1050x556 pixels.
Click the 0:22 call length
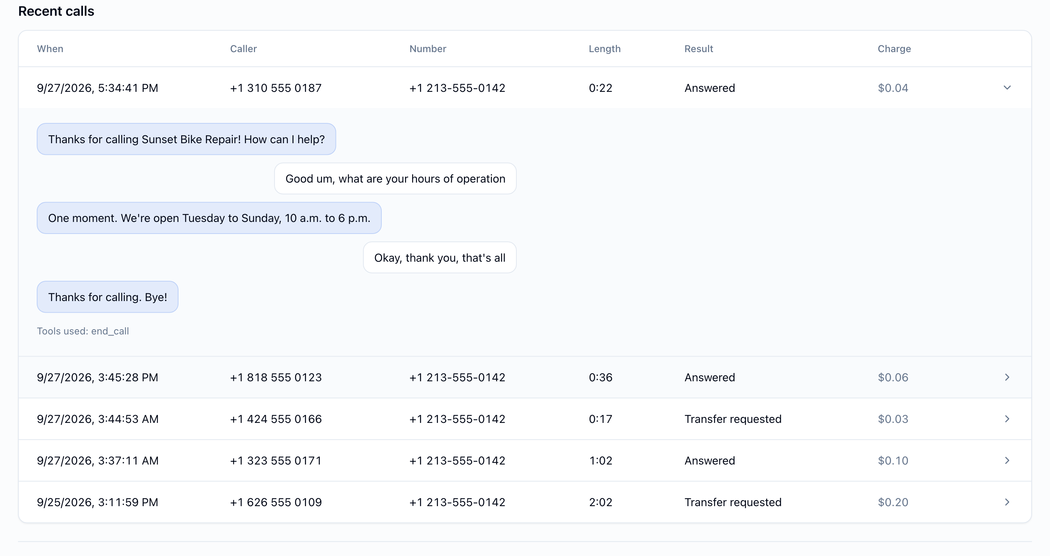(600, 88)
